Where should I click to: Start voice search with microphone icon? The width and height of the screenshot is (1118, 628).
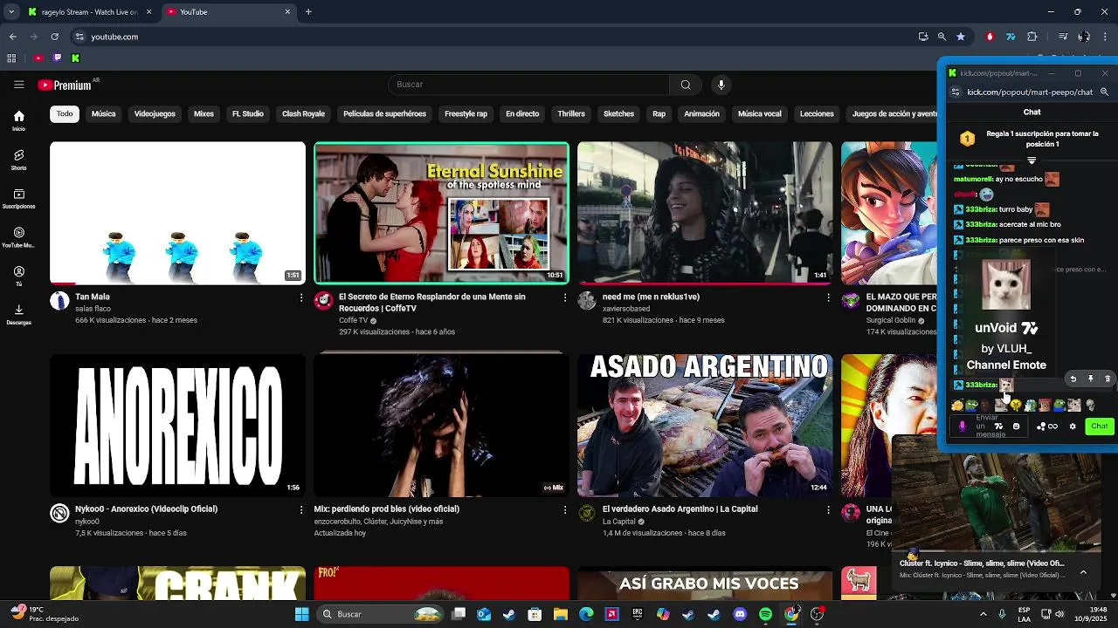point(721,85)
